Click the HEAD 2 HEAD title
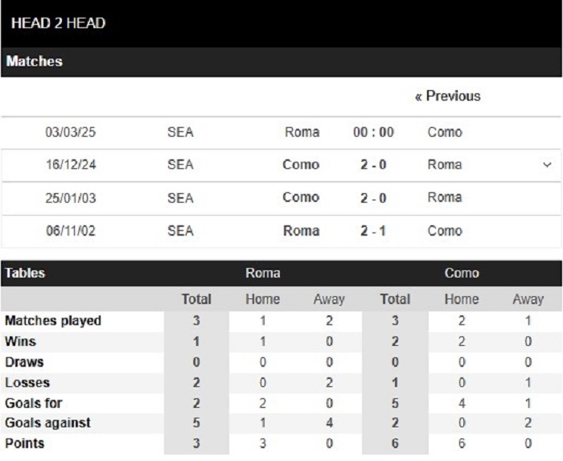This screenshot has width=563, height=461. pos(59,23)
